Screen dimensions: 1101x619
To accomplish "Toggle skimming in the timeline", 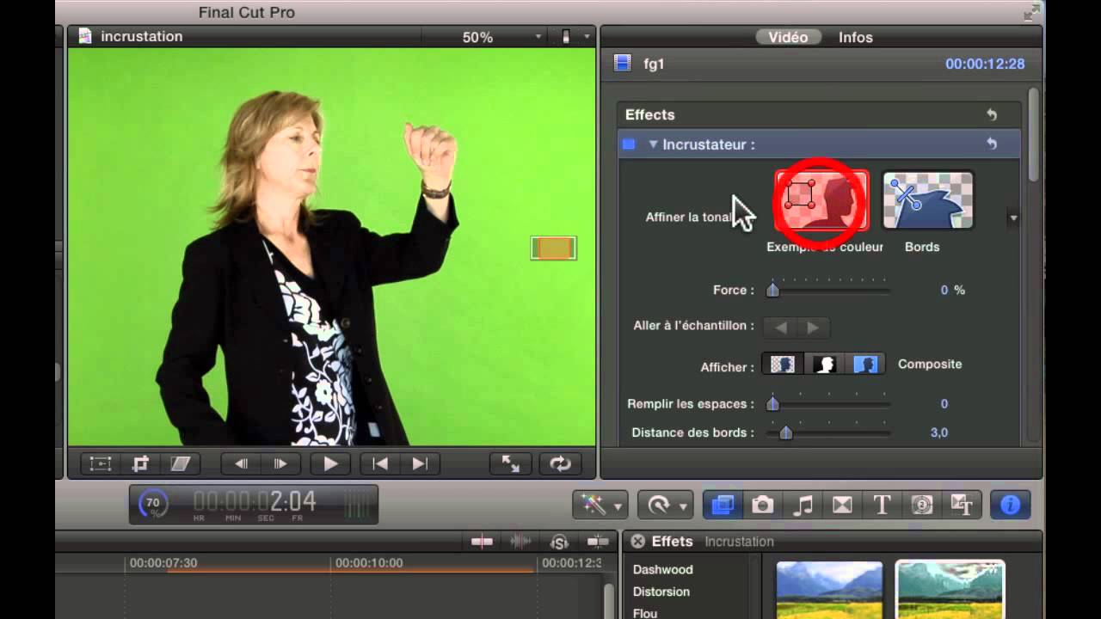I will coord(482,542).
